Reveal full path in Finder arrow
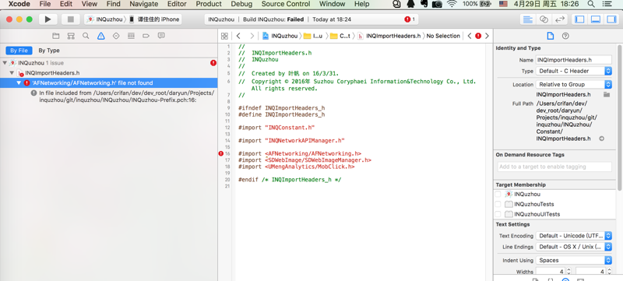Viewport: 623px width, 281px height. tap(601, 139)
